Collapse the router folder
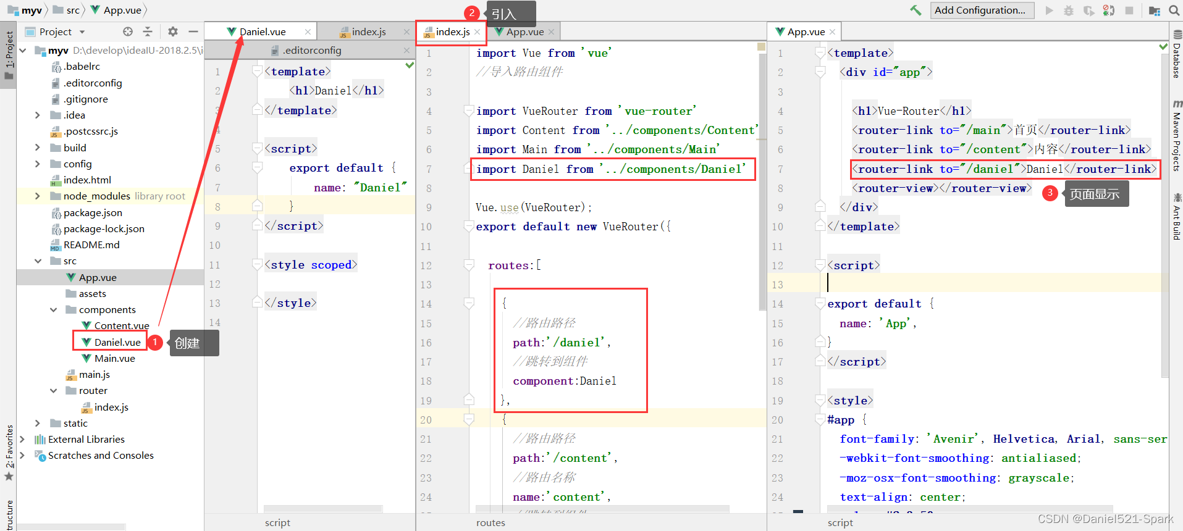1183x531 pixels. click(x=54, y=390)
